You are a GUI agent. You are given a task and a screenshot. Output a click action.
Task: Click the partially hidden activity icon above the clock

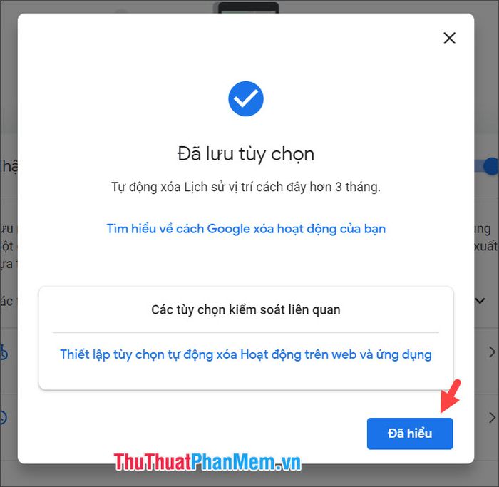pos(4,352)
